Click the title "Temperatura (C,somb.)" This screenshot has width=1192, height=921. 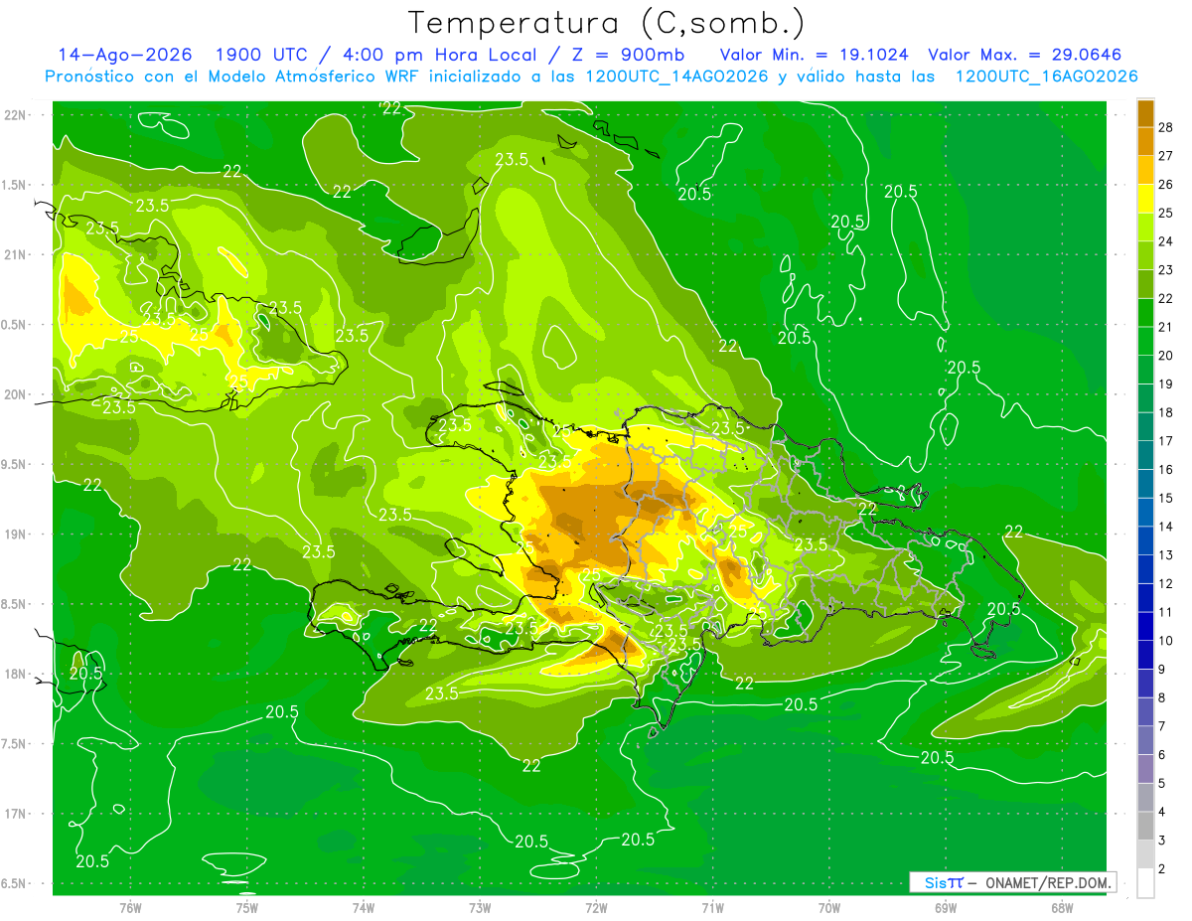(x=606, y=23)
